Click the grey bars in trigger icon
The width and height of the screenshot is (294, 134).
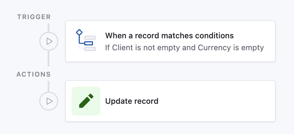click(90, 38)
